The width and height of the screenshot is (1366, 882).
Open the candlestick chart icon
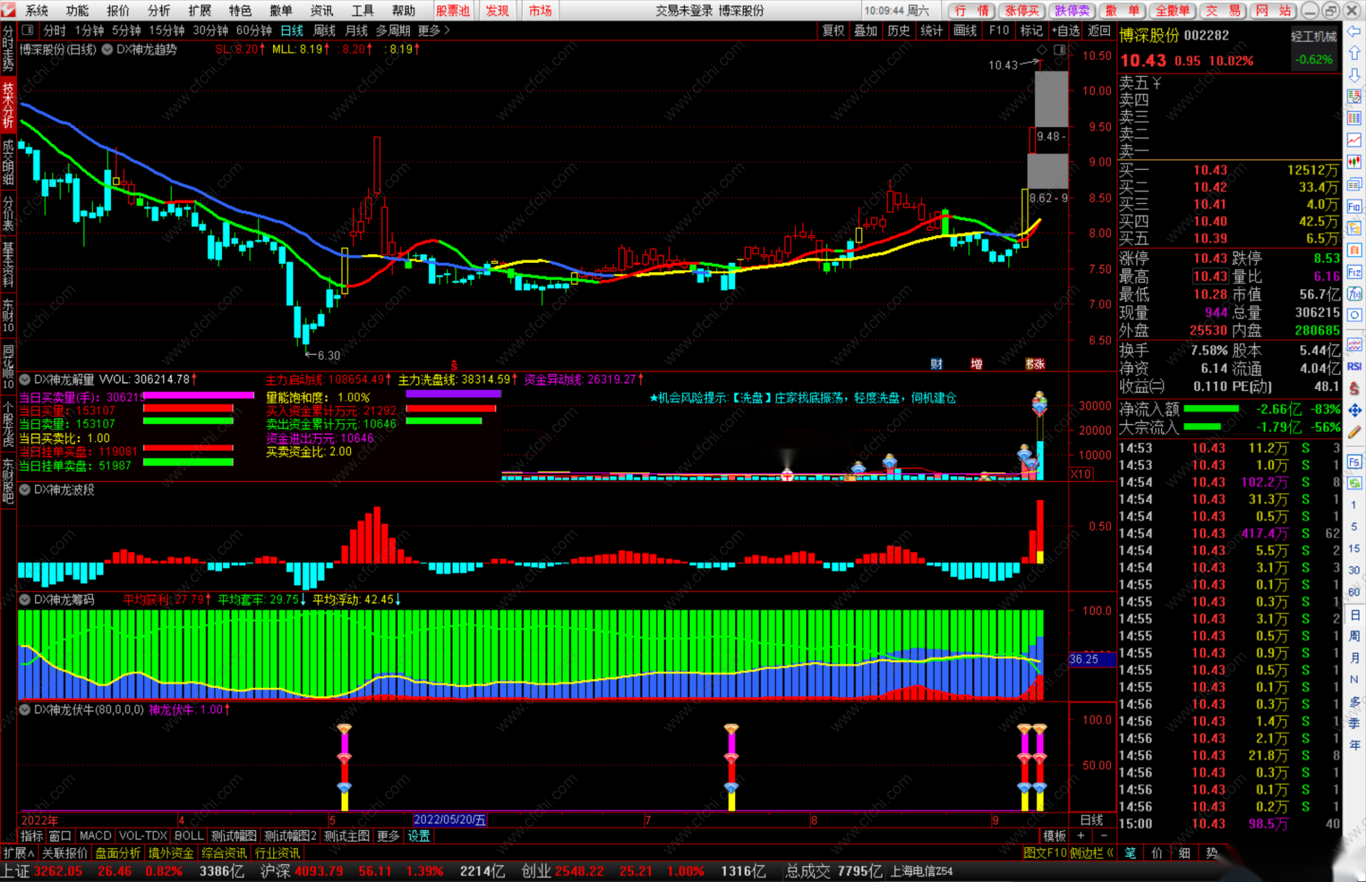pyautogui.click(x=1354, y=162)
